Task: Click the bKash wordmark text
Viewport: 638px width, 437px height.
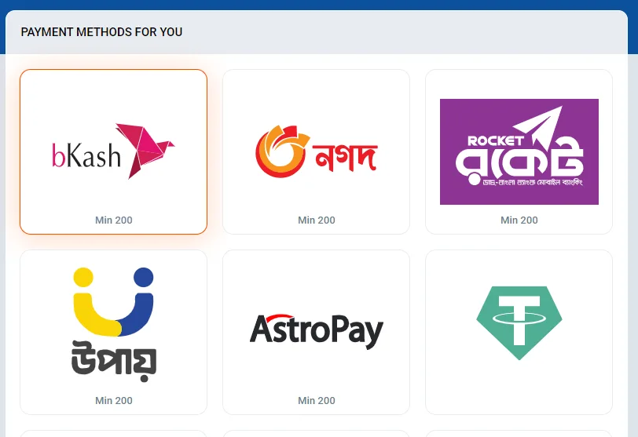Action: point(86,155)
